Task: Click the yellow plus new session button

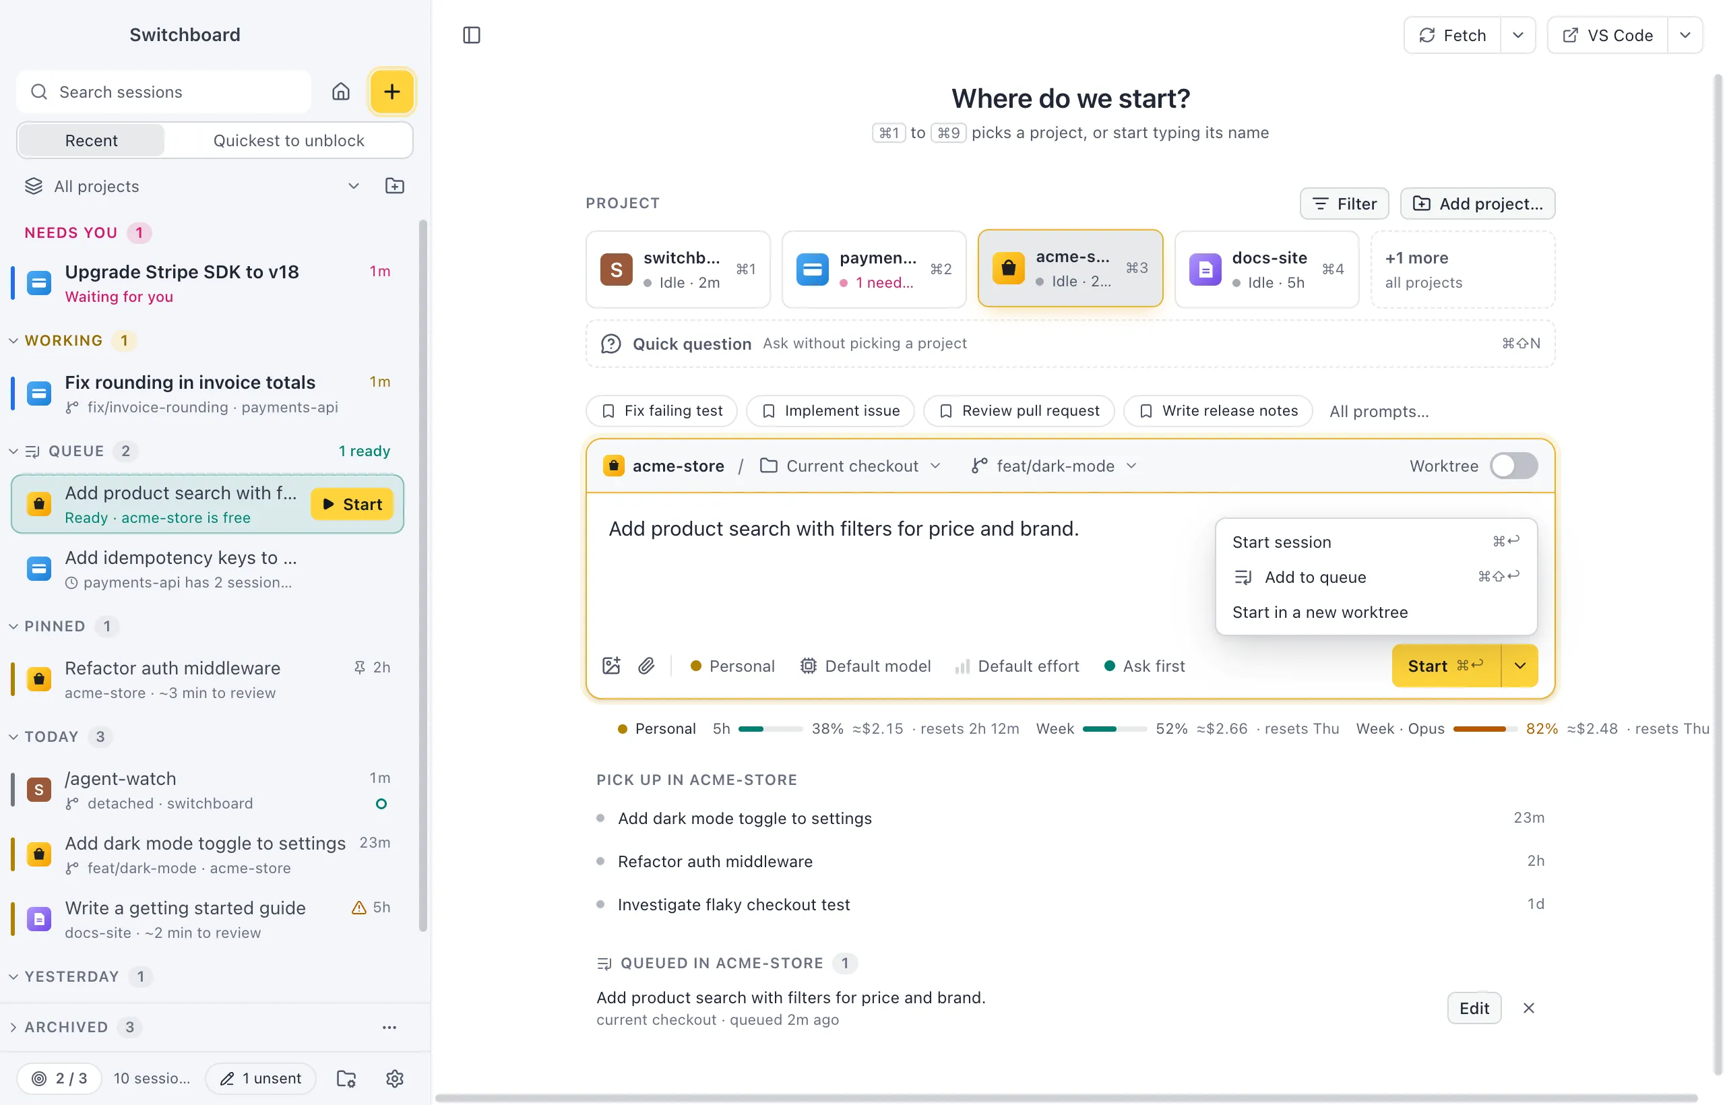Action: [391, 92]
